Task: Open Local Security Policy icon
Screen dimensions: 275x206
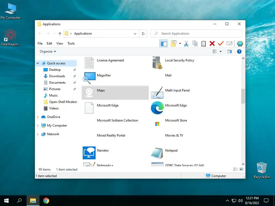Action: [x=157, y=63]
